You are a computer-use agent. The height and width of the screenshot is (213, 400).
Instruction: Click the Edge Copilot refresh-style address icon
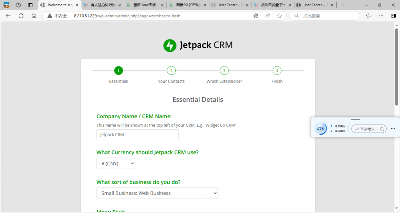pos(256,16)
